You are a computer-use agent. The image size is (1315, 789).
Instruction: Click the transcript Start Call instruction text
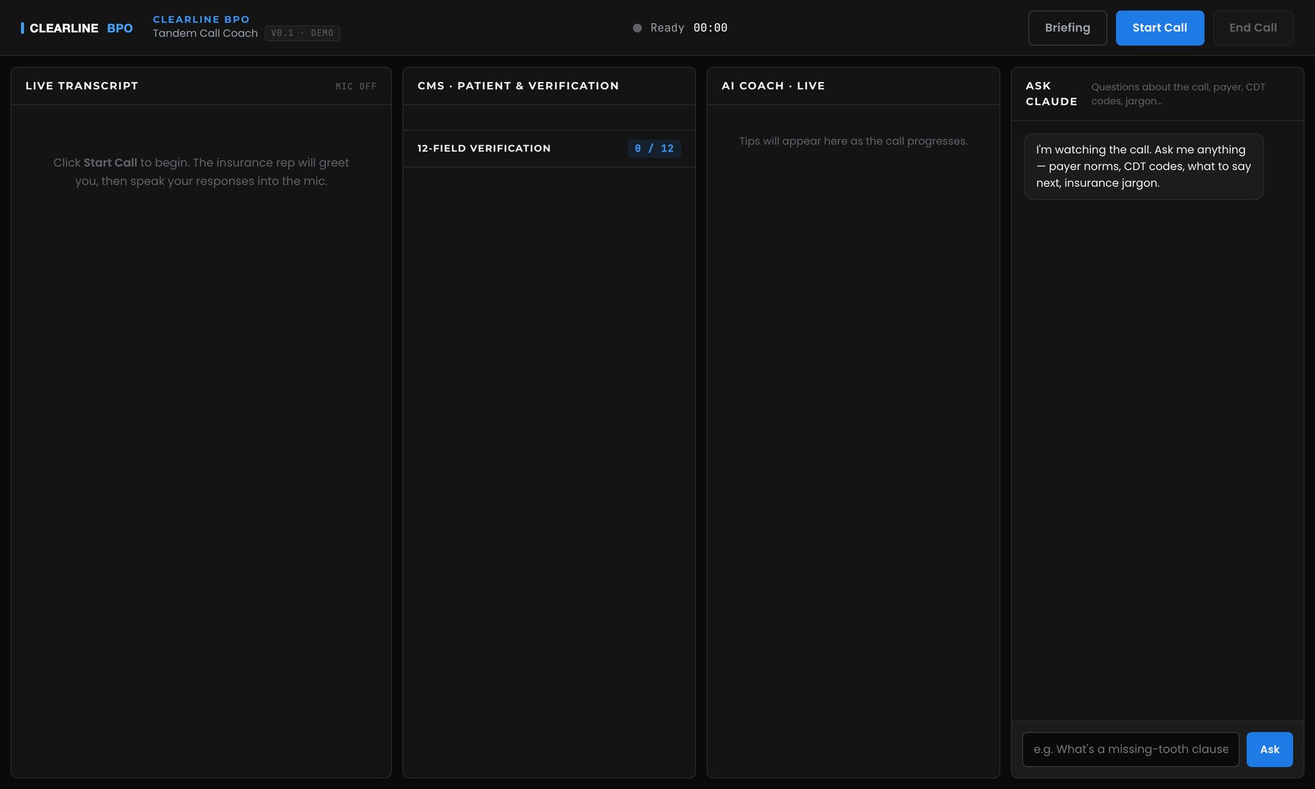click(x=201, y=172)
